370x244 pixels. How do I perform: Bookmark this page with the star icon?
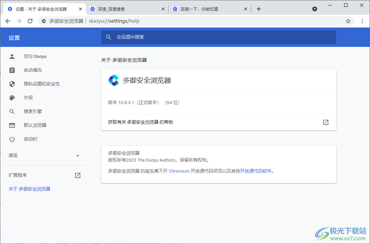(348, 21)
